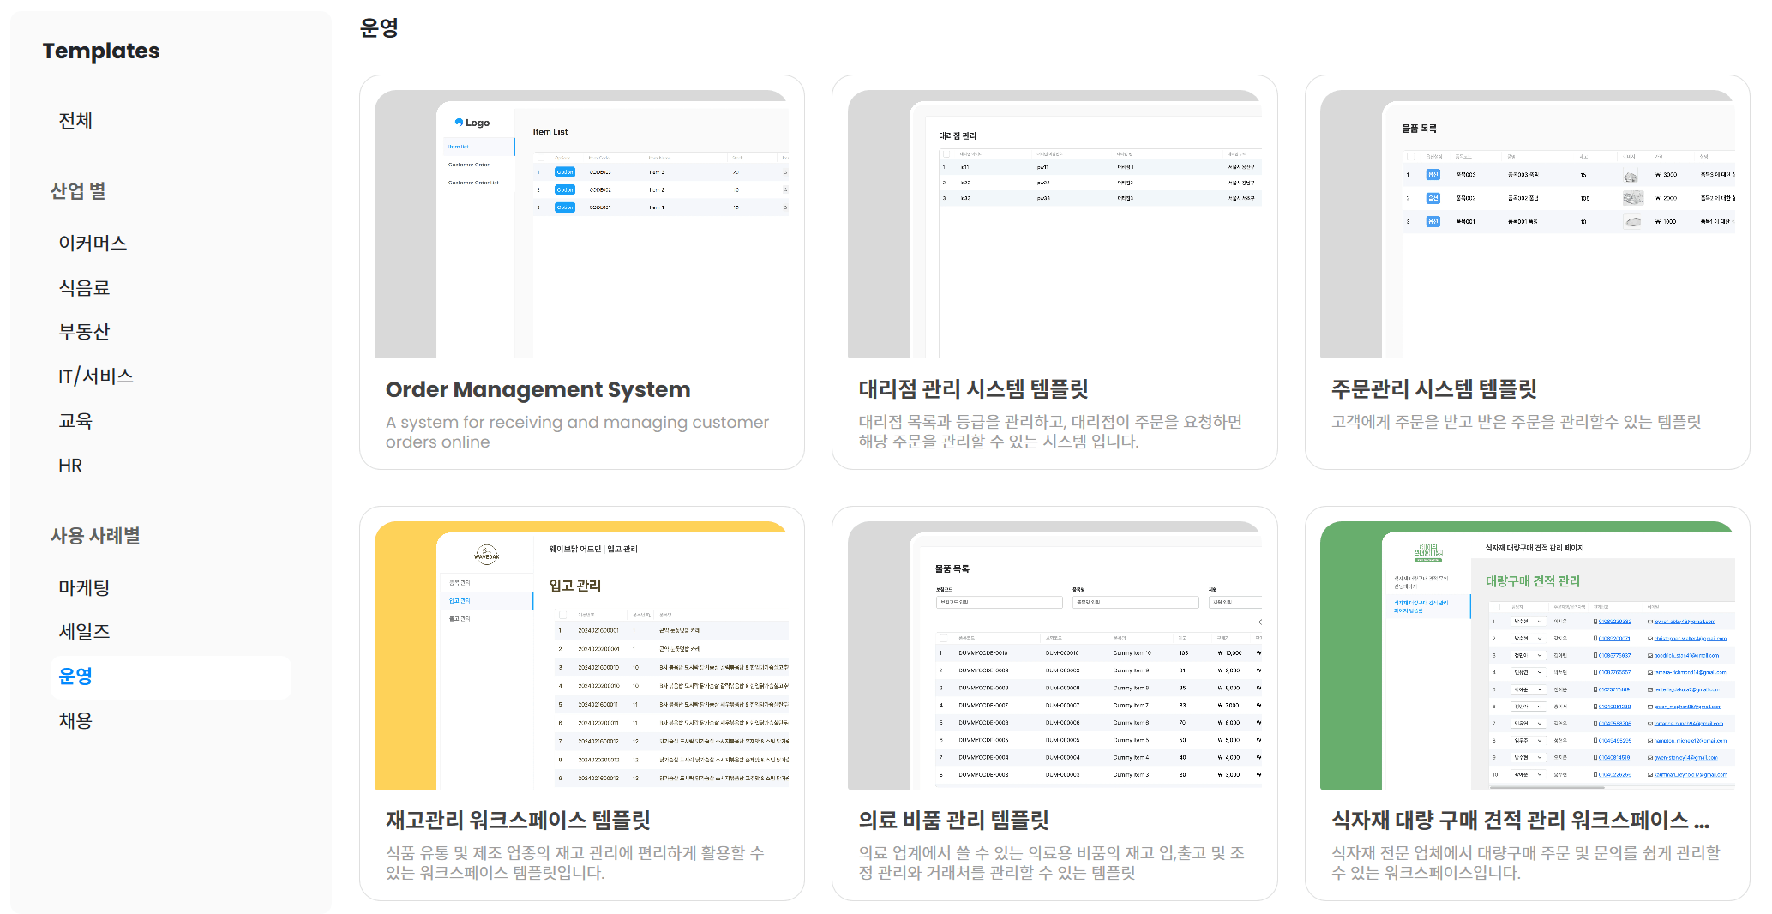
Task: Click the 재고관리 워크스페이스 템플릿 title
Action: (x=518, y=821)
